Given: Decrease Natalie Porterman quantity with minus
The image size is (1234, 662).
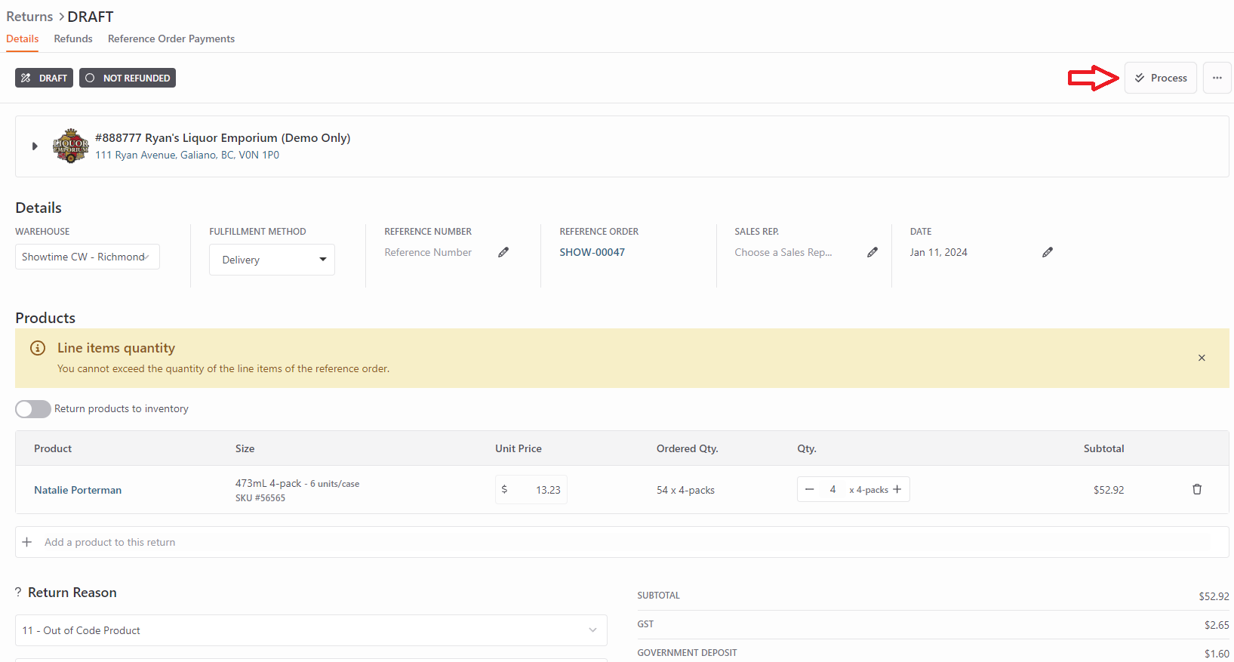Looking at the screenshot, I should tap(809, 489).
